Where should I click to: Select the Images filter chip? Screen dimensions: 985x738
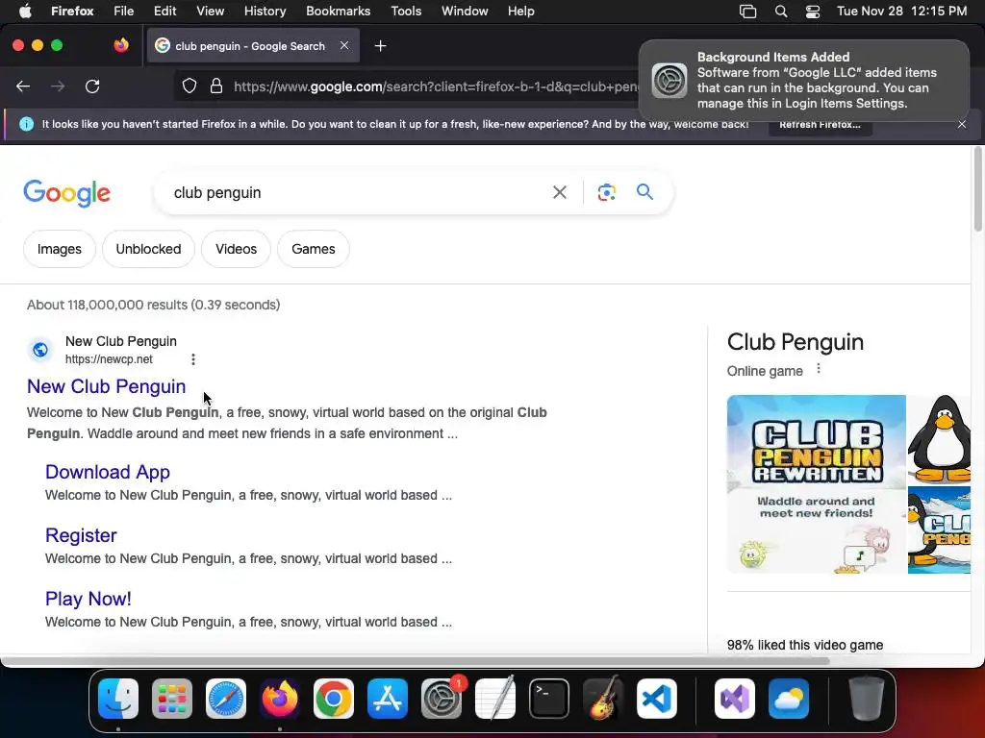pyautogui.click(x=59, y=249)
